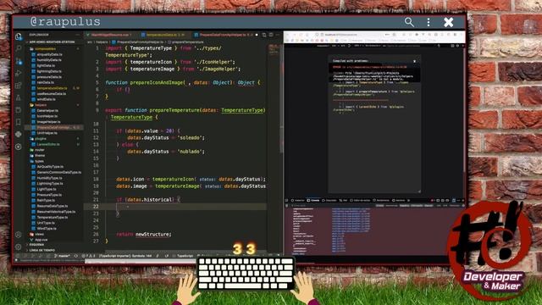
Task: Open the three-dot menu in overlay header
Action: [x=429, y=22]
